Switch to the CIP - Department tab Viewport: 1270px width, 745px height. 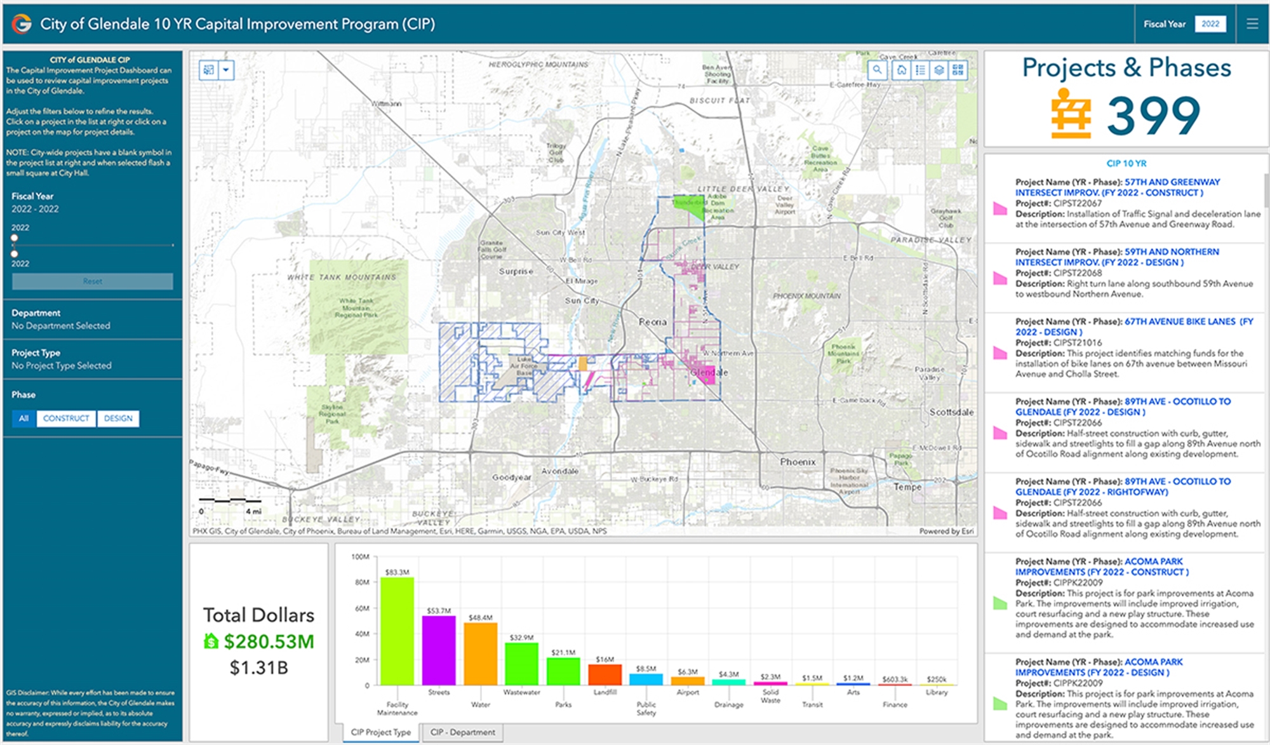462,732
